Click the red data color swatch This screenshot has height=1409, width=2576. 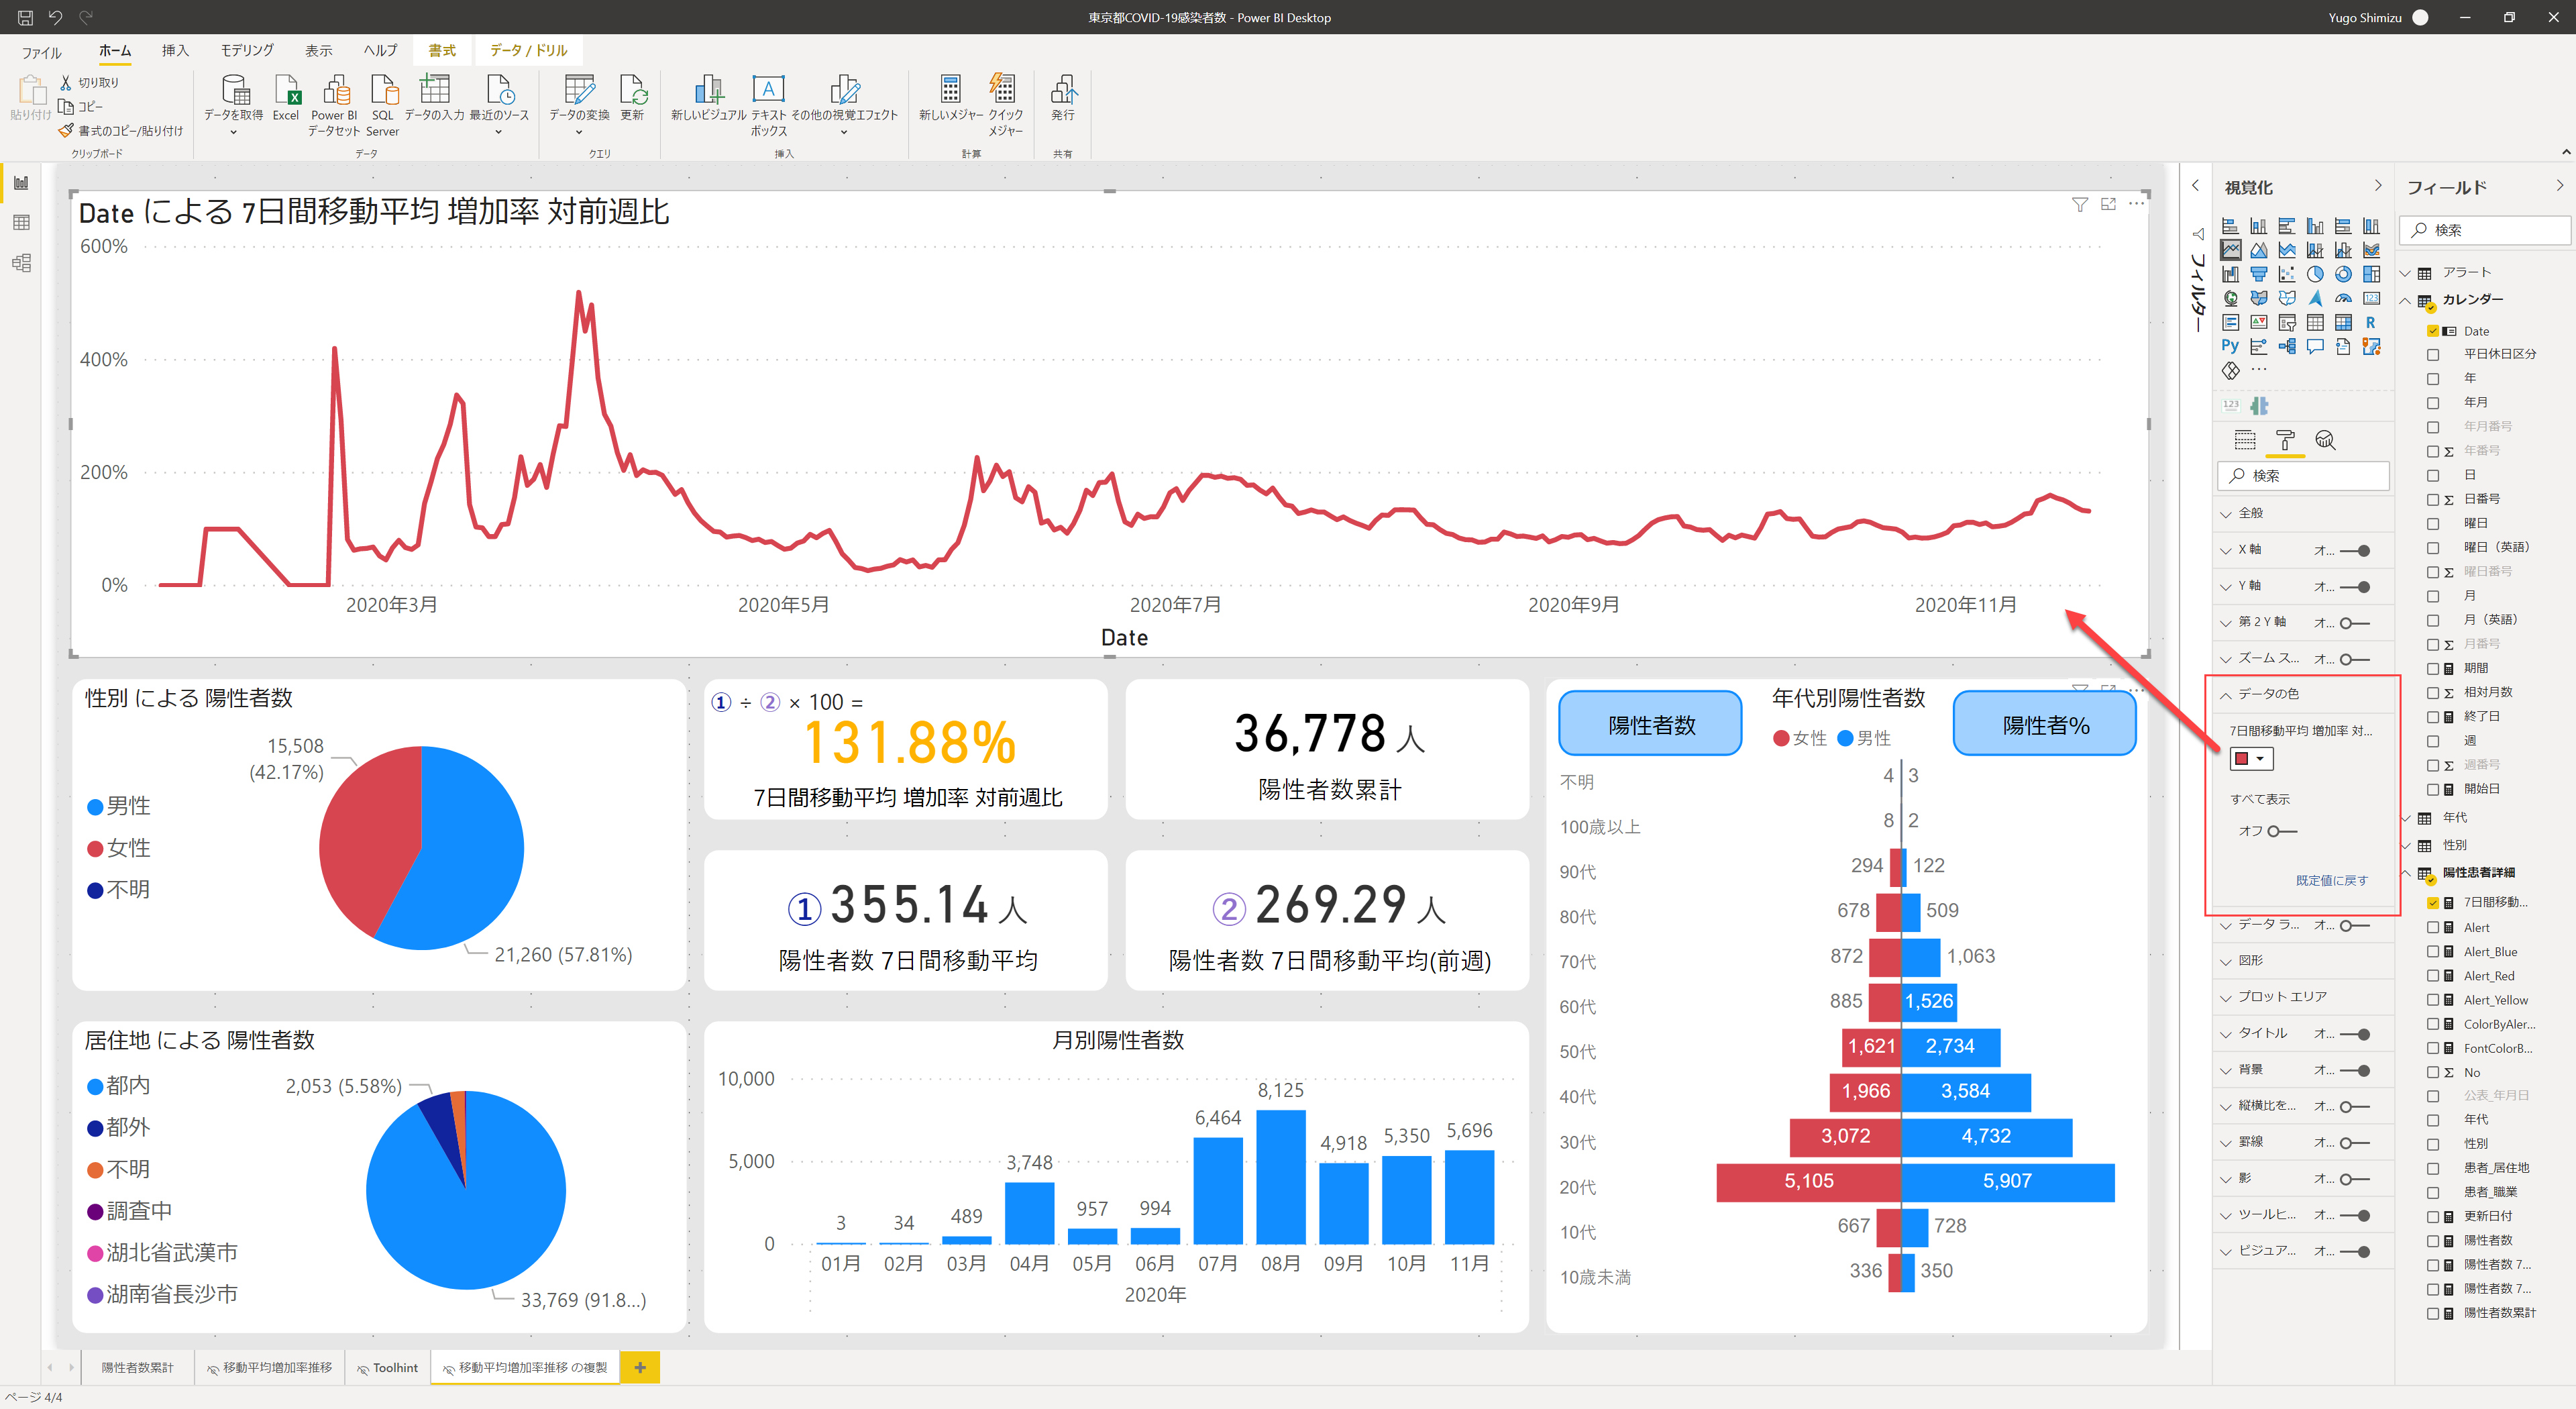[x=2241, y=759]
